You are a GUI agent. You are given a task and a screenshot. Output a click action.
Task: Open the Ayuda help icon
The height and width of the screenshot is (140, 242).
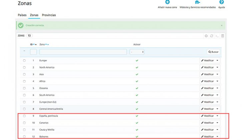tap(221, 2)
